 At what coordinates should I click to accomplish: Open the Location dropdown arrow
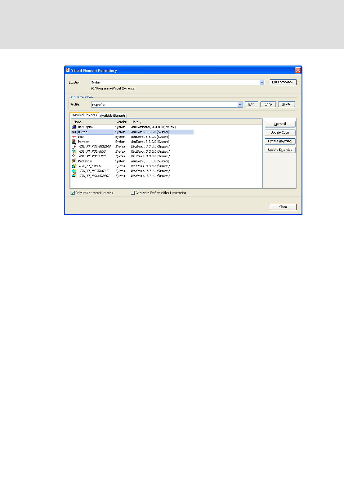tap(262, 82)
